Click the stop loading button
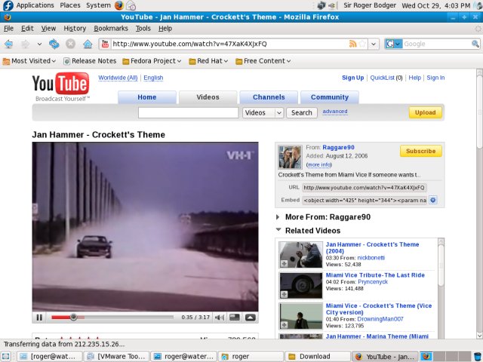Viewport: 483px width, 362px height. click(x=70, y=44)
